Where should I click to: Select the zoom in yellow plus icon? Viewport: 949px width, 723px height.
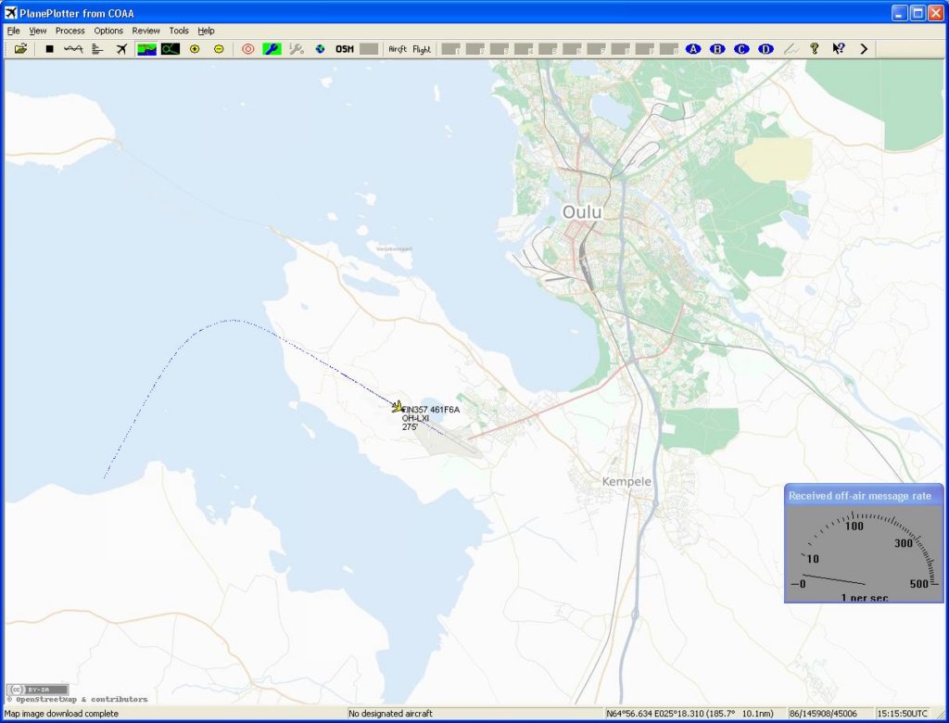click(195, 49)
